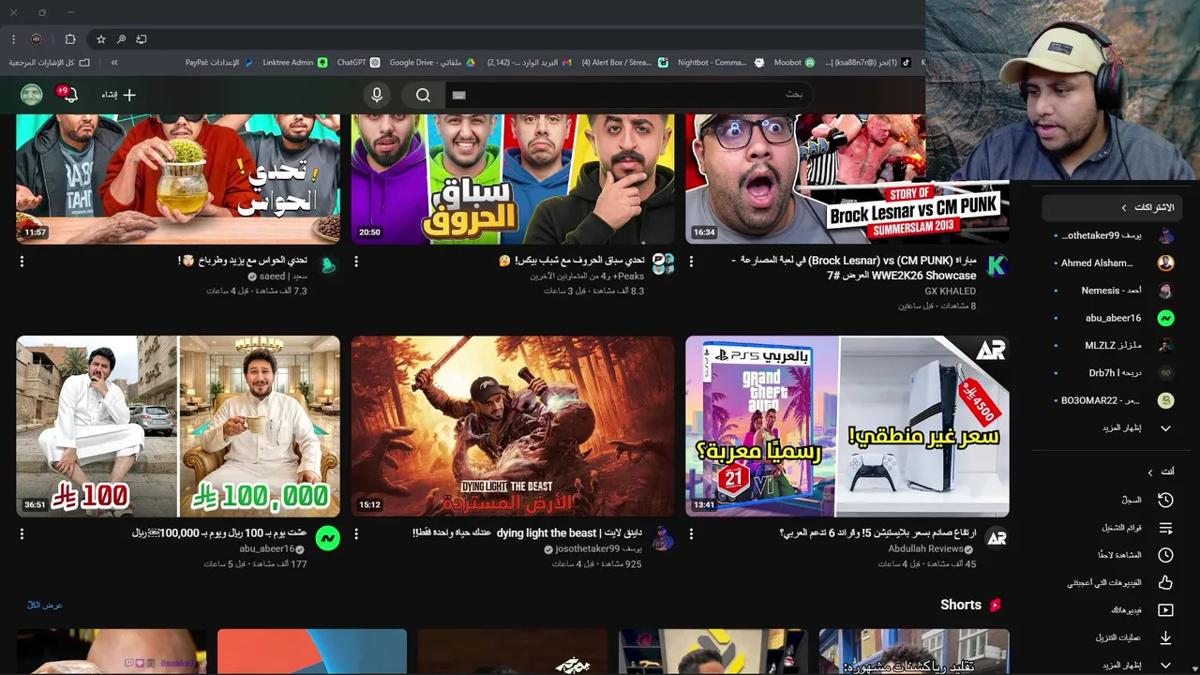Open the MLZLZ subscription in sidebar

pos(1114,345)
